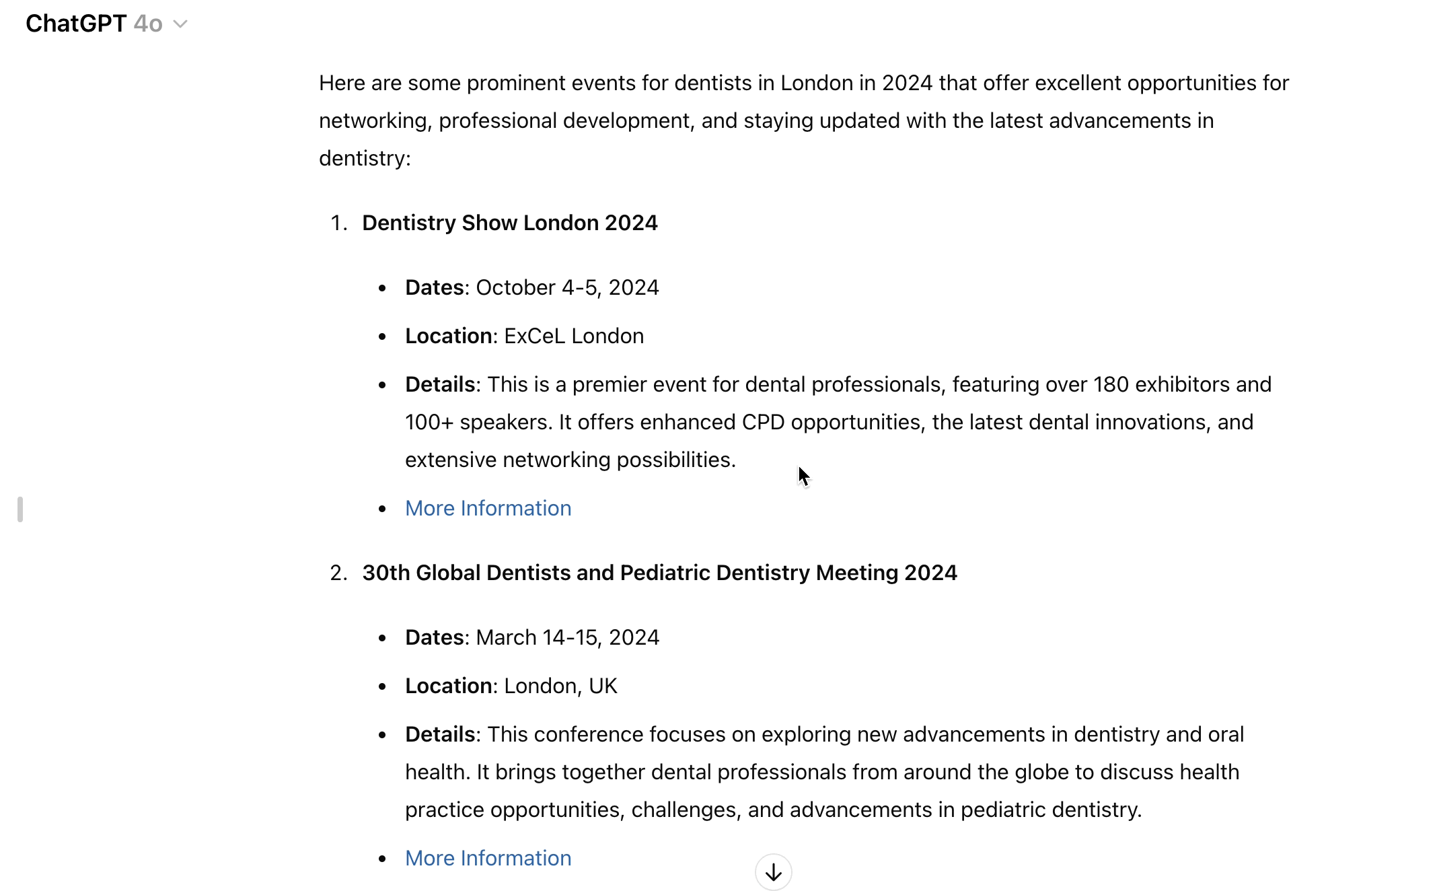This screenshot has height=891, width=1437.
Task: Click the list number 2 marker
Action: pyautogui.click(x=338, y=573)
